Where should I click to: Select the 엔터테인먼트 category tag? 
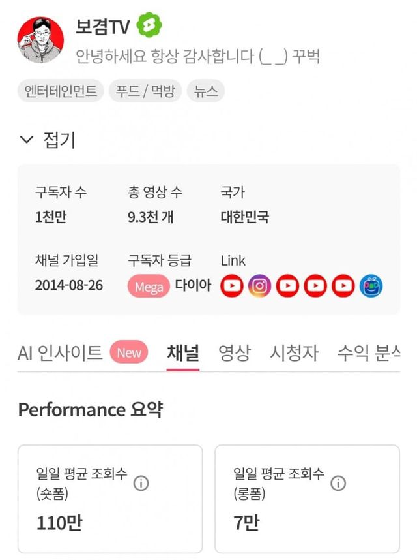[61, 91]
